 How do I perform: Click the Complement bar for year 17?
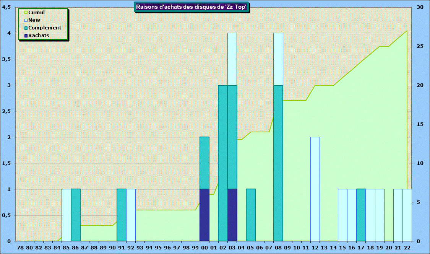361,215
